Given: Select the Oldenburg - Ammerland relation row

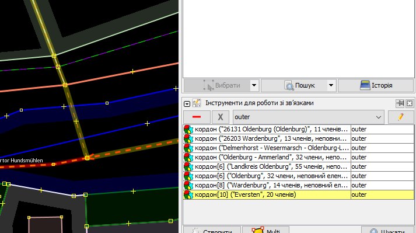Looking at the screenshot, I should [299, 157].
